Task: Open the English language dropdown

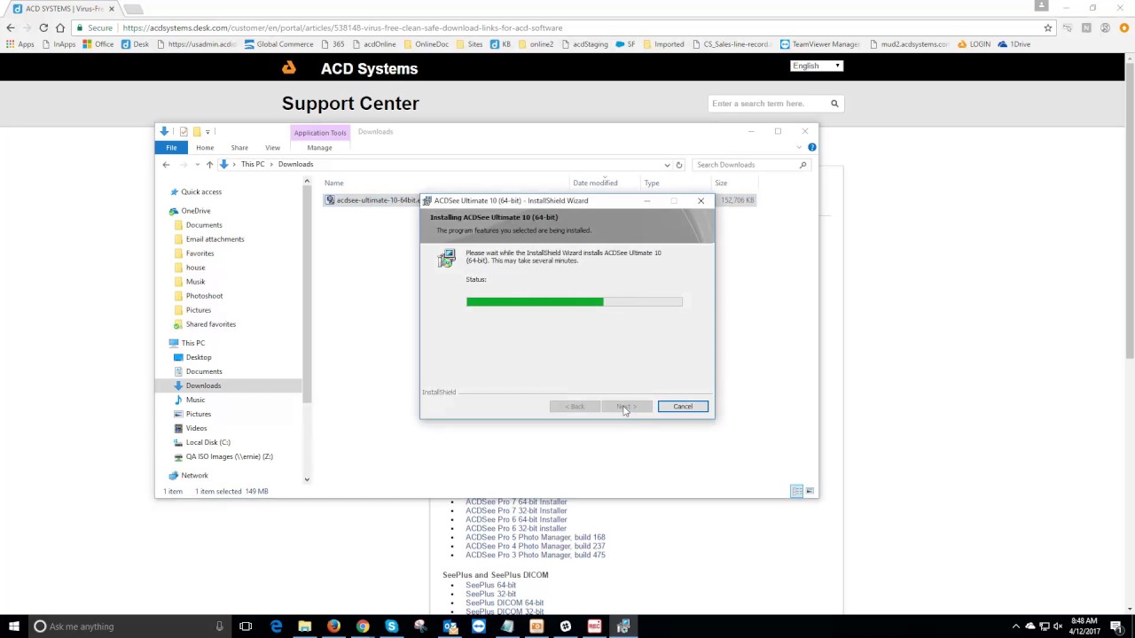Action: [817, 66]
